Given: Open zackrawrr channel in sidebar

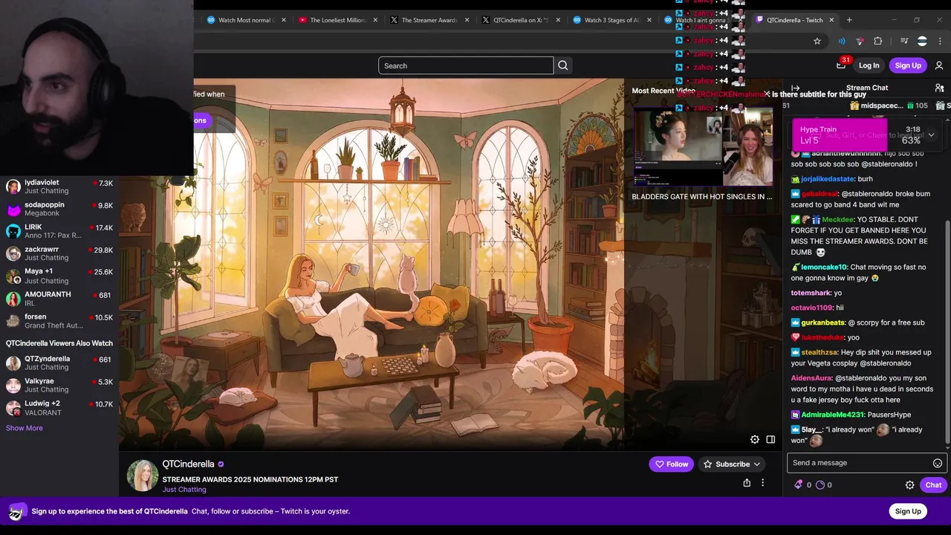Looking at the screenshot, I should pyautogui.click(x=59, y=253).
